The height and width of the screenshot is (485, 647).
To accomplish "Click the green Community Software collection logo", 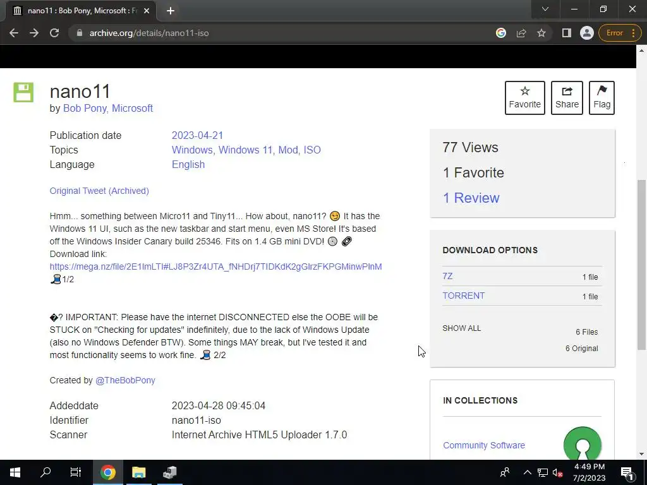I will [x=582, y=443].
